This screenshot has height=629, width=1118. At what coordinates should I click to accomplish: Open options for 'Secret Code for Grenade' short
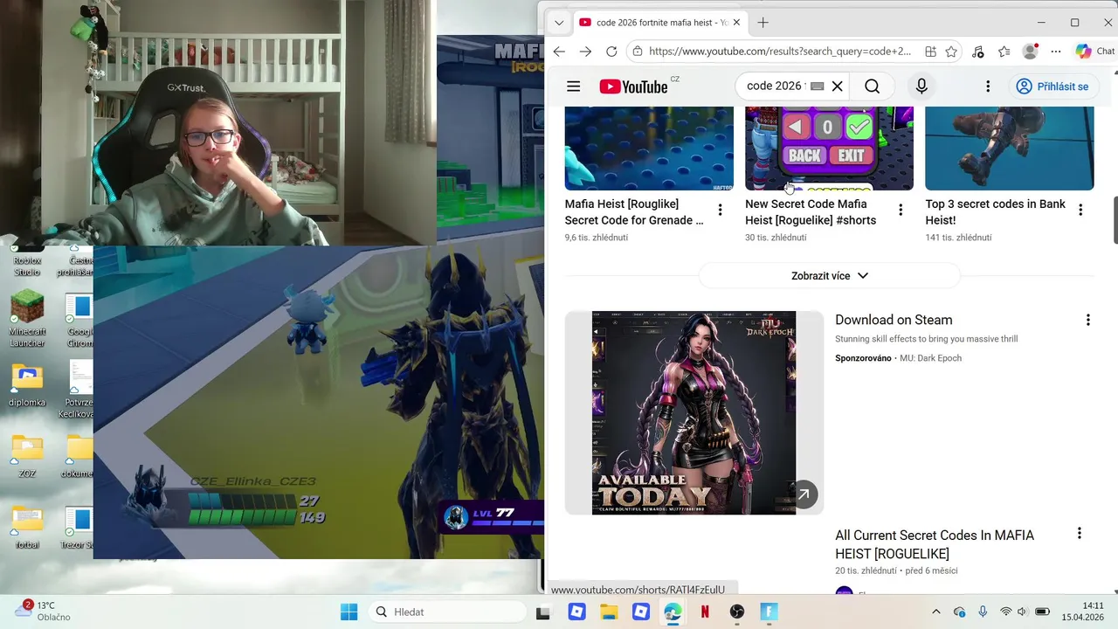tap(720, 210)
